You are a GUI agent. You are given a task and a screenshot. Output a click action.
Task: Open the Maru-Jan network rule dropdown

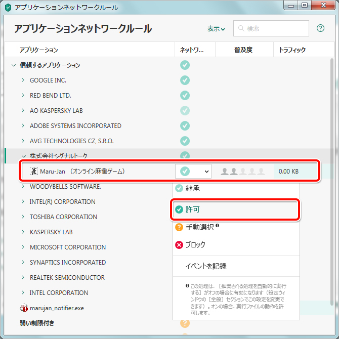(193, 171)
